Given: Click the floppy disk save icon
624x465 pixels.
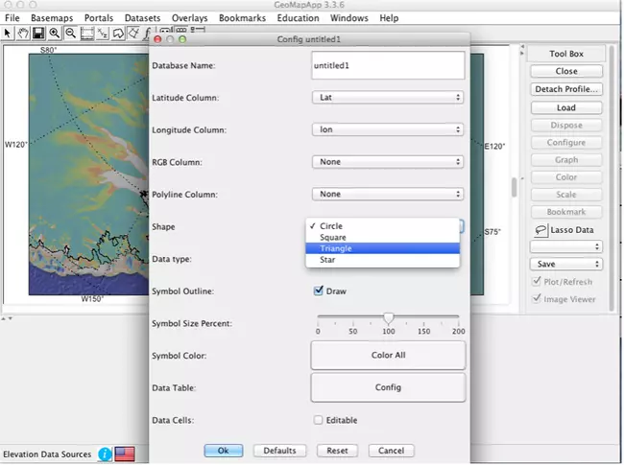Looking at the screenshot, I should tap(38, 33).
